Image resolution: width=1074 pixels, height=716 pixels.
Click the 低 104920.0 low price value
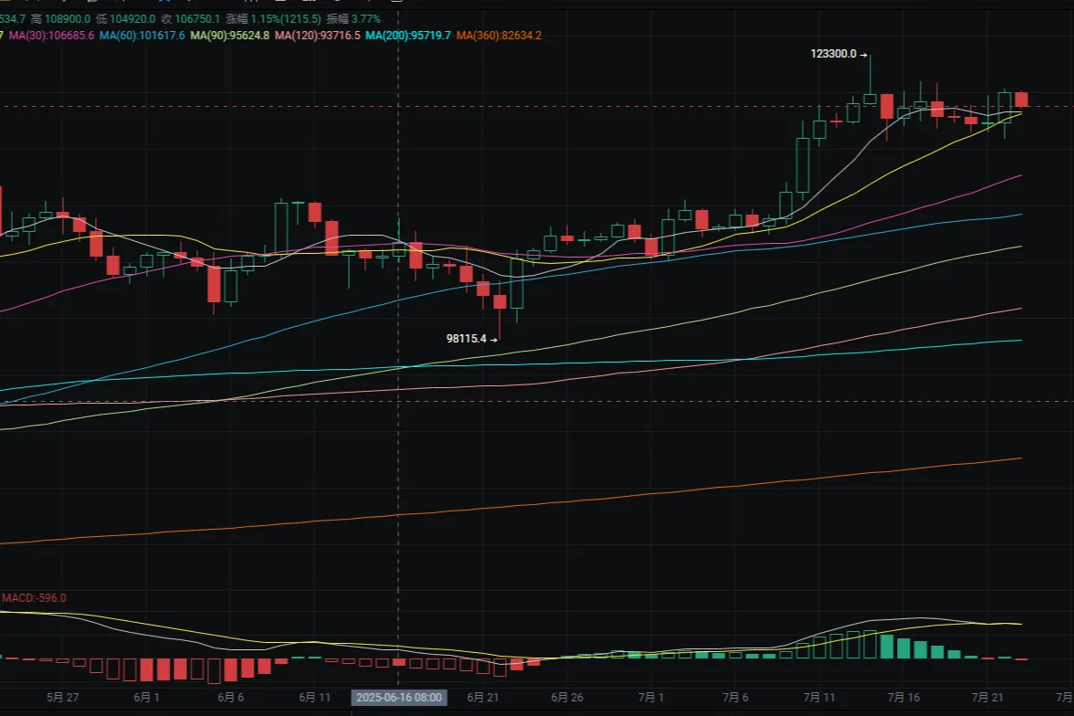pos(125,18)
